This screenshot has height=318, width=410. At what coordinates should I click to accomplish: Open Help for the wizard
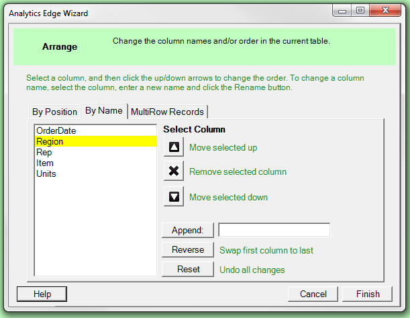point(42,294)
